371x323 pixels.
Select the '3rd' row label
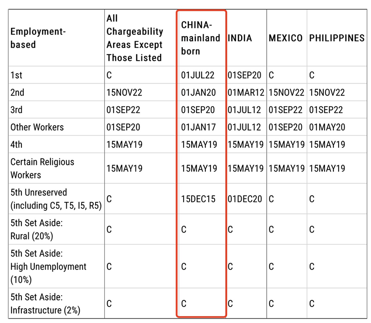tap(16, 110)
